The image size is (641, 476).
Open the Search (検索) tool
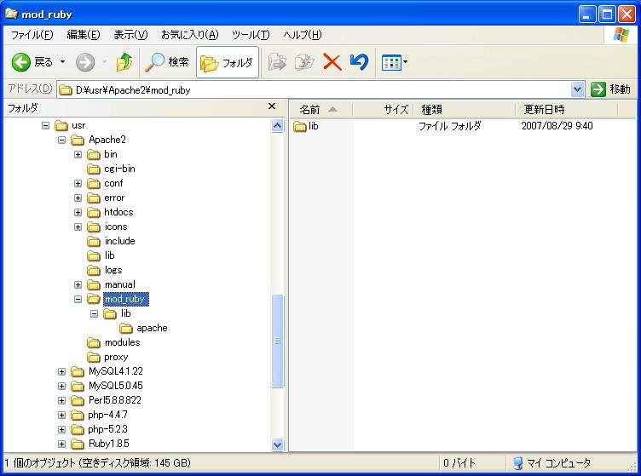tap(167, 62)
